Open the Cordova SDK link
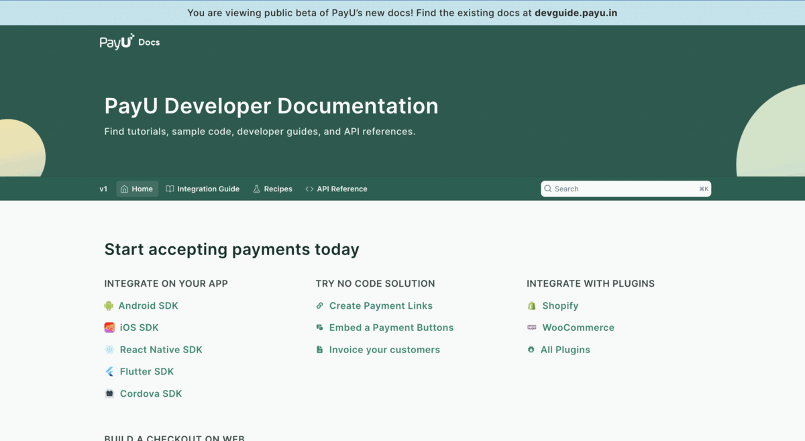 [x=151, y=394]
